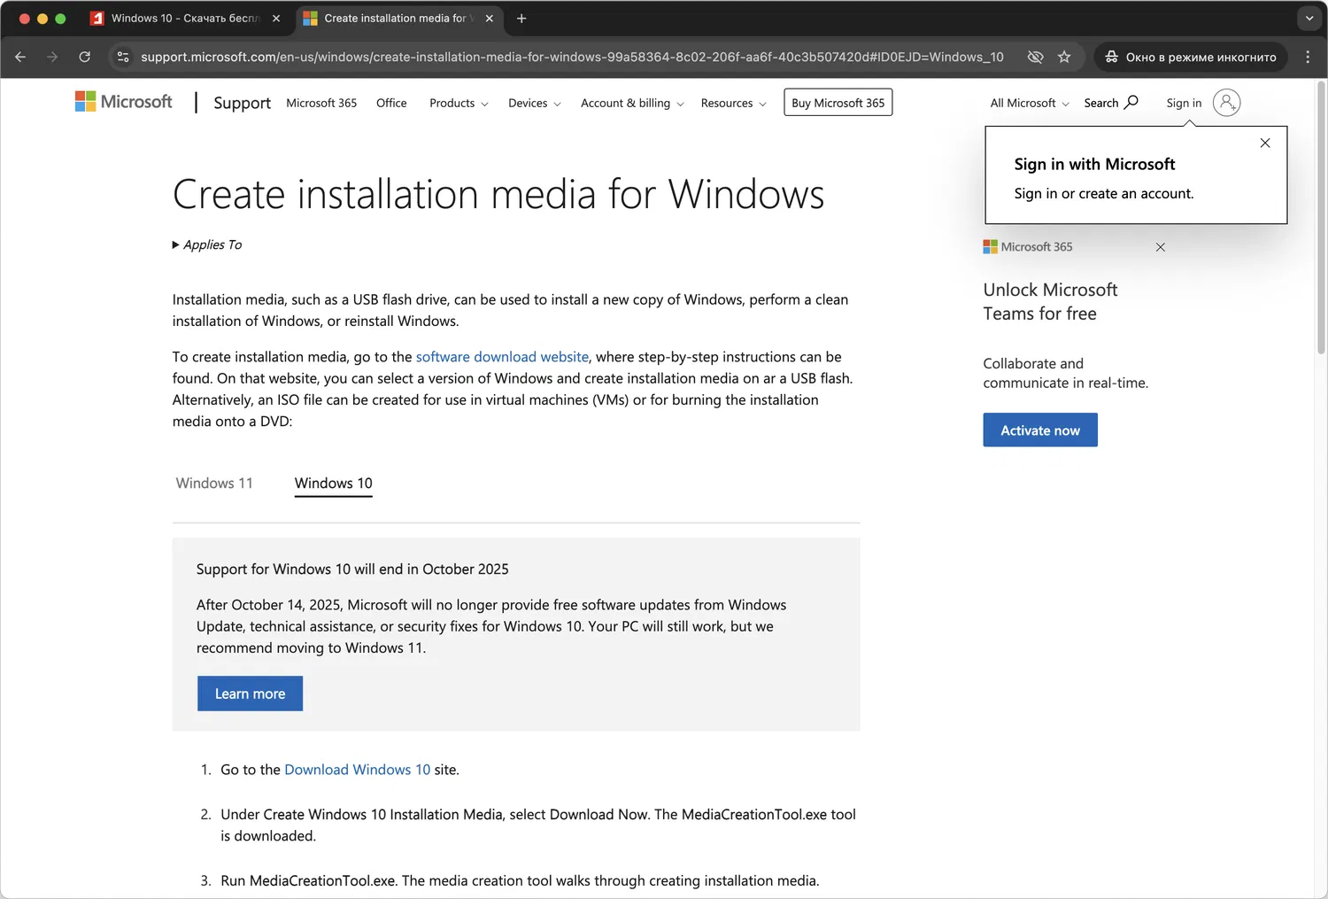
Task: Expand the All Microsoft dropdown
Action: tap(1029, 104)
